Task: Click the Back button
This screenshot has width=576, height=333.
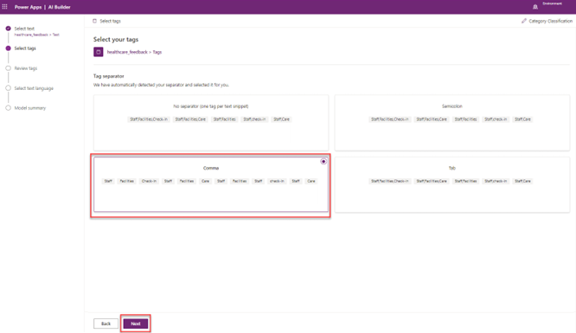Action: tap(106, 323)
